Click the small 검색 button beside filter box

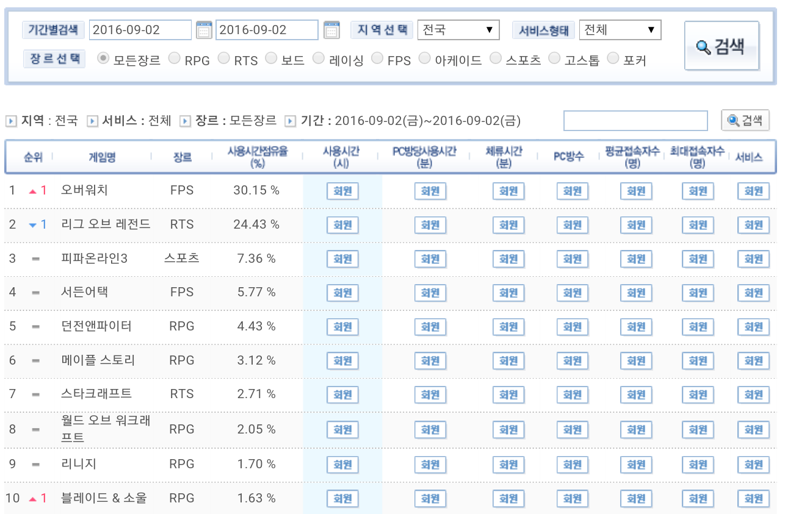pyautogui.click(x=745, y=121)
